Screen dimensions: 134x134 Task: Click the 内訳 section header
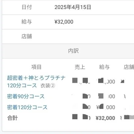click(73, 51)
